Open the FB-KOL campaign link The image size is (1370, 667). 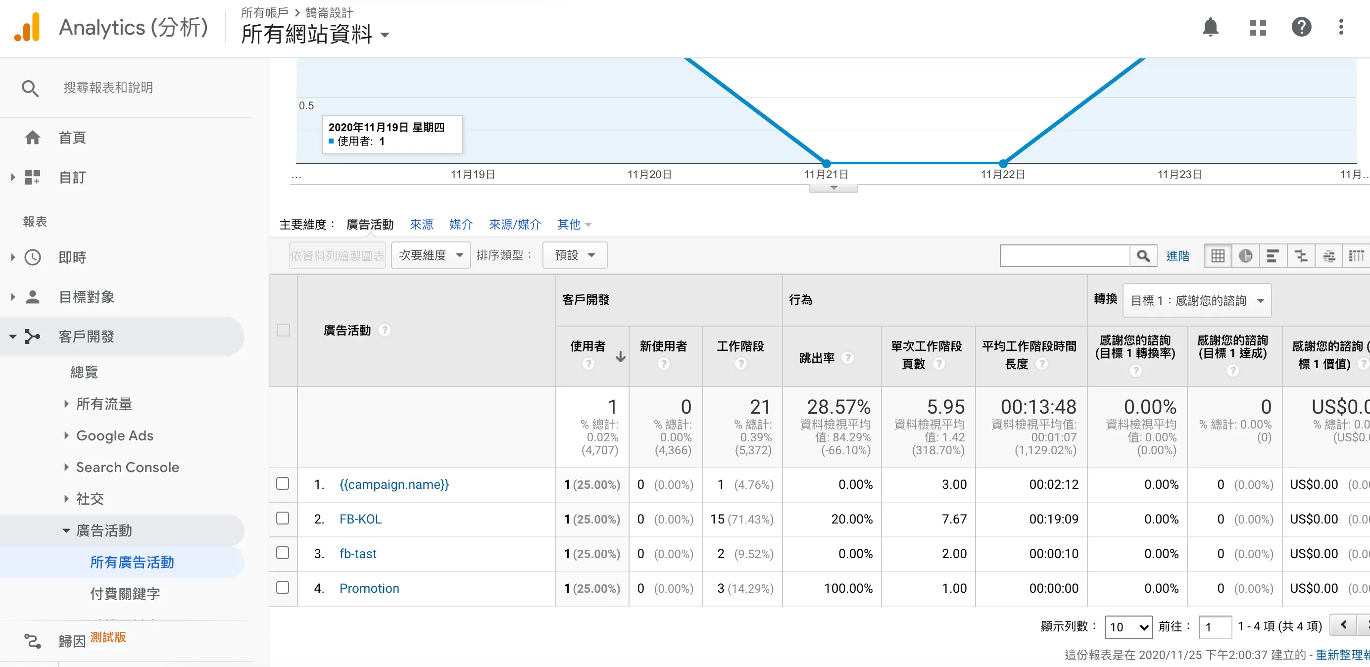coord(360,519)
